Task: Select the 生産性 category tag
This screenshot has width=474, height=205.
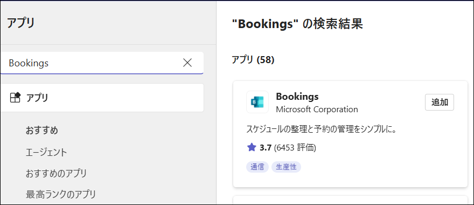Action: pyautogui.click(x=286, y=167)
